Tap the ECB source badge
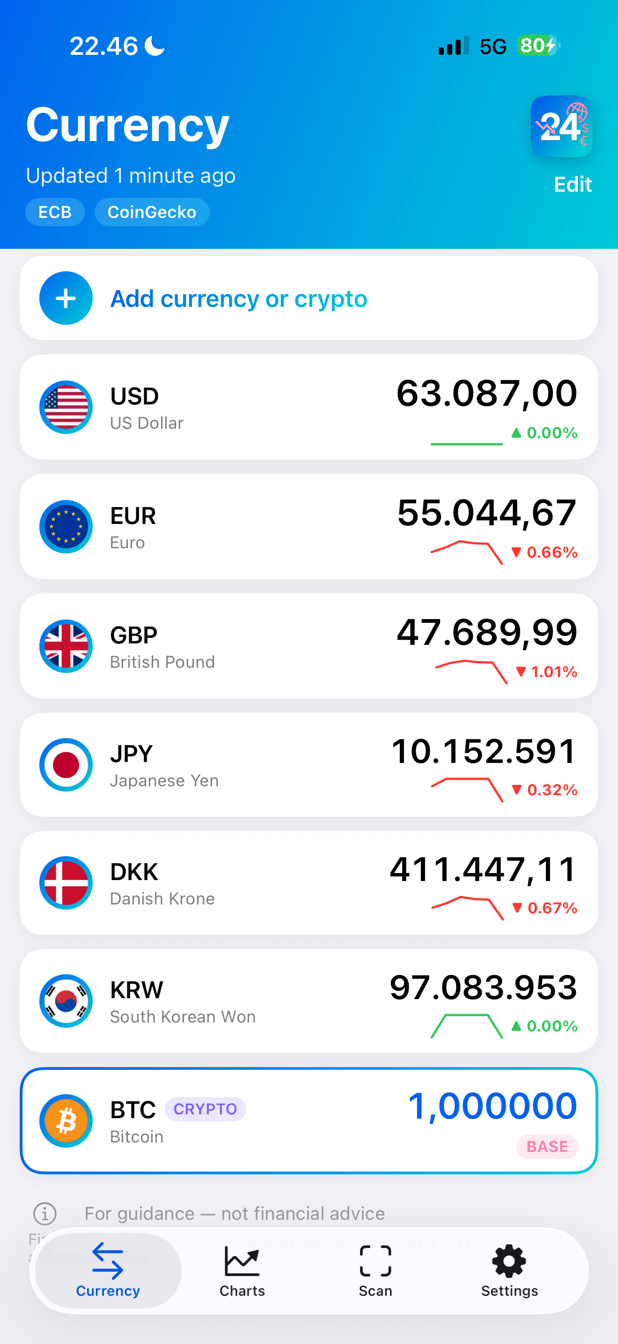Image resolution: width=618 pixels, height=1344 pixels. [55, 212]
